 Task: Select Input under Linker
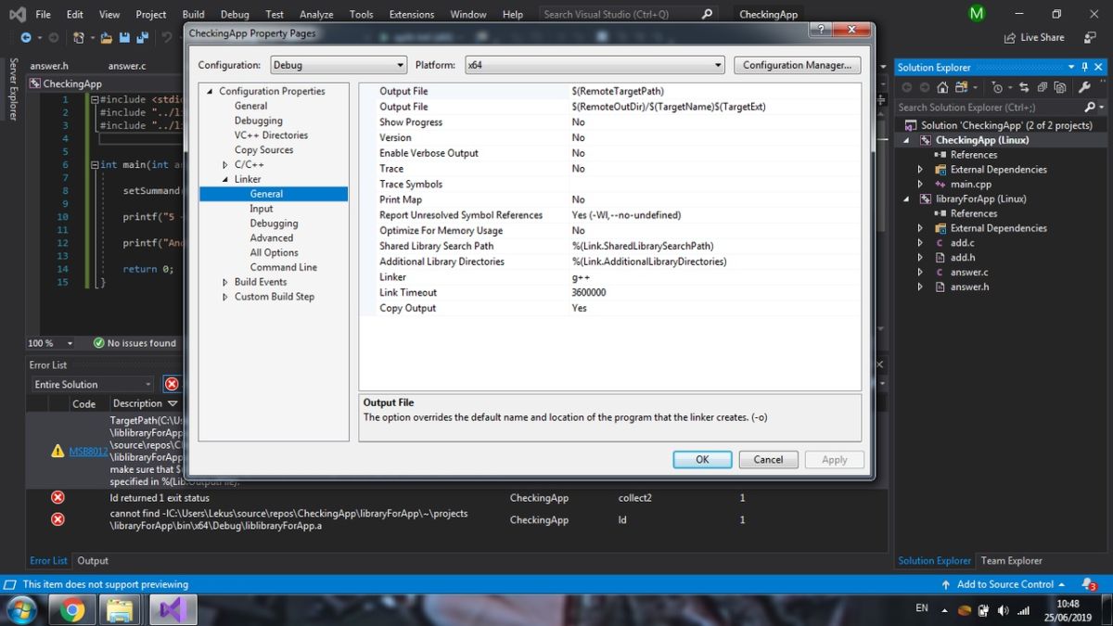click(262, 209)
